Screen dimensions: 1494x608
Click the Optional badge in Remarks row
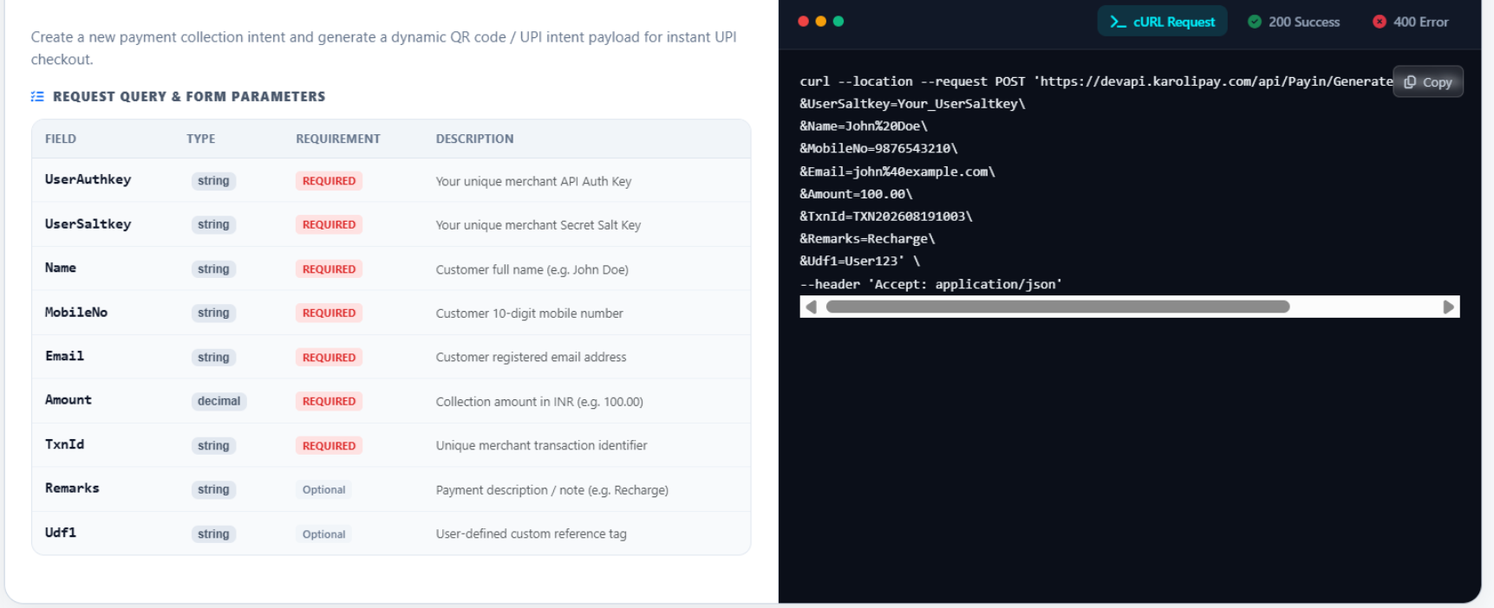[323, 489]
